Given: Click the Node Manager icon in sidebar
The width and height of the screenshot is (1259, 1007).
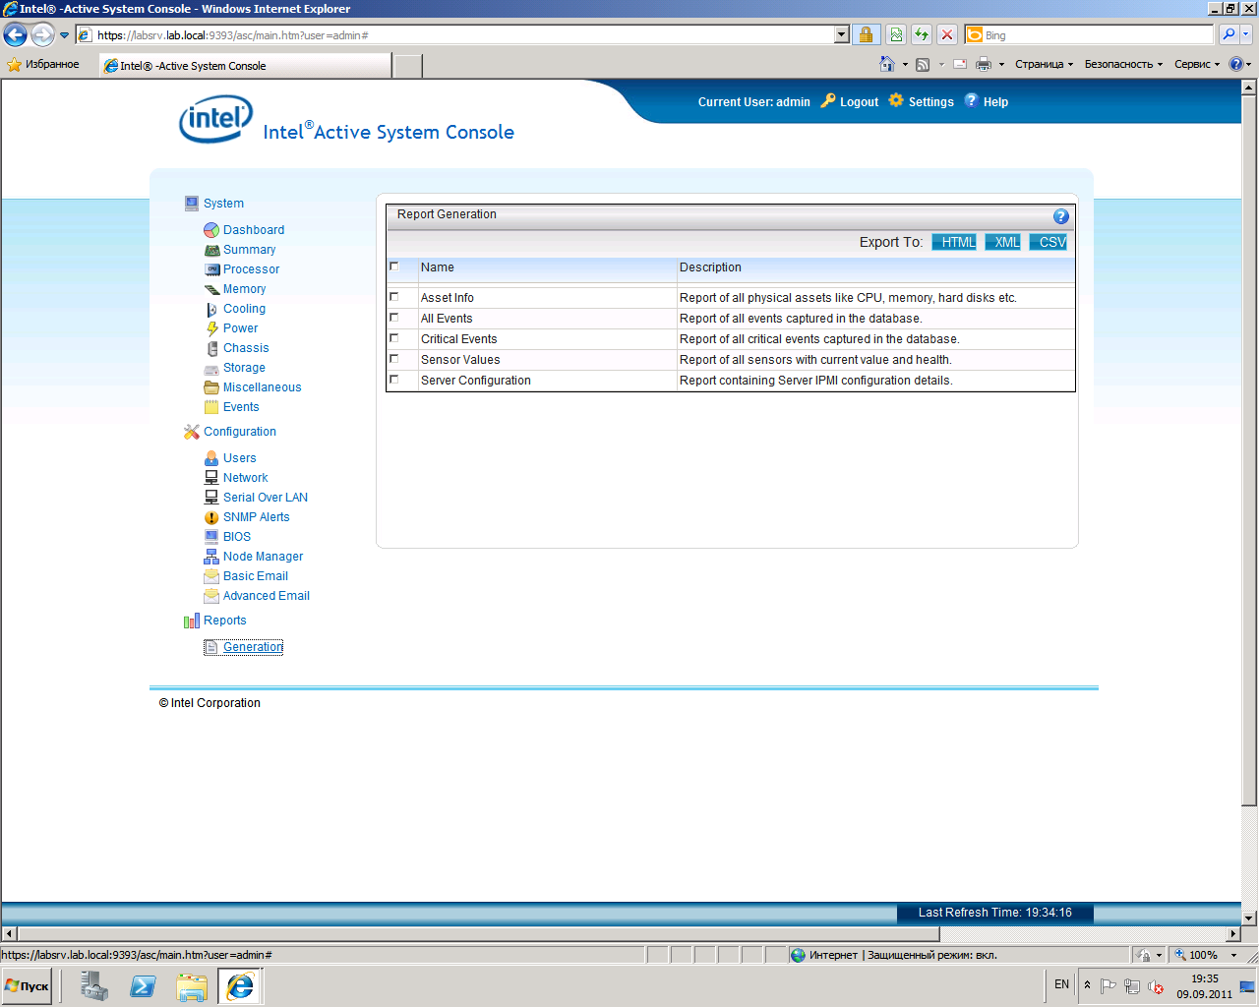Looking at the screenshot, I should (211, 557).
